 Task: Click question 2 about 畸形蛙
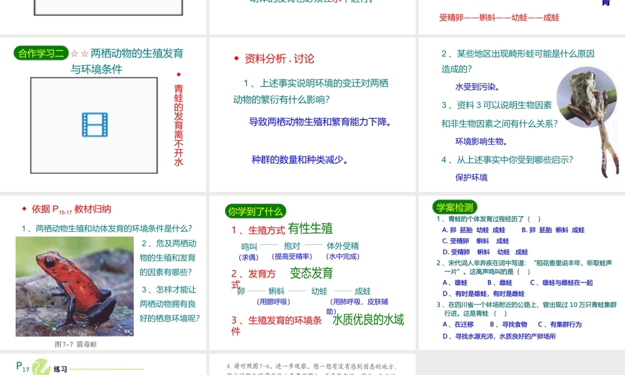tap(517, 61)
